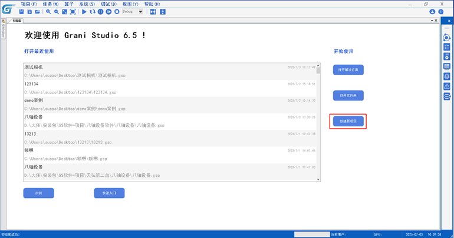Click the 快速入门 button

coord(109,193)
